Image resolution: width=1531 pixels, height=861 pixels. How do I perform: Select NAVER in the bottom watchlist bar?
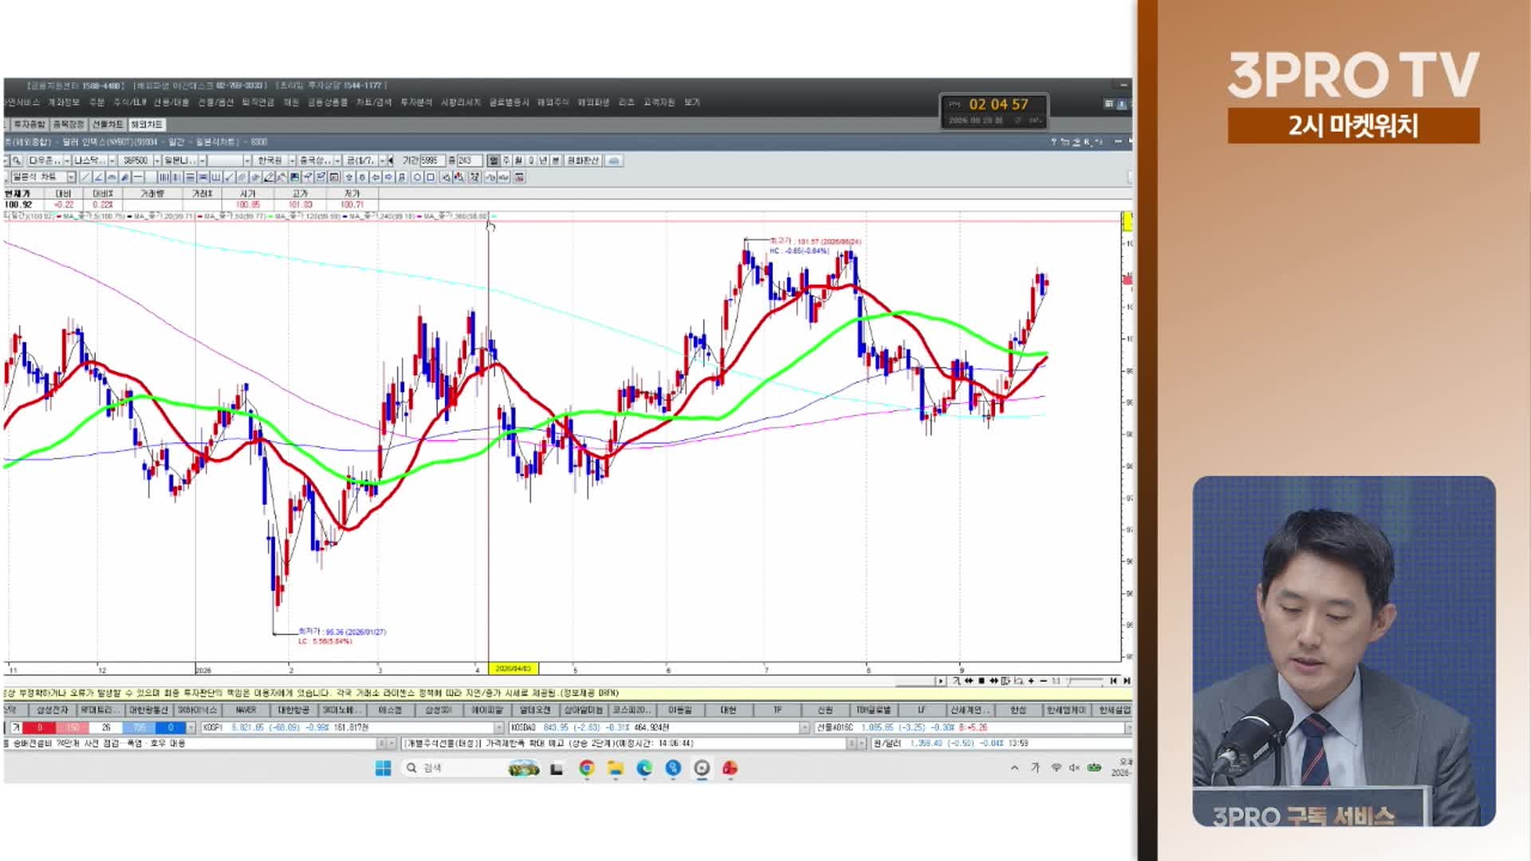[x=246, y=710]
